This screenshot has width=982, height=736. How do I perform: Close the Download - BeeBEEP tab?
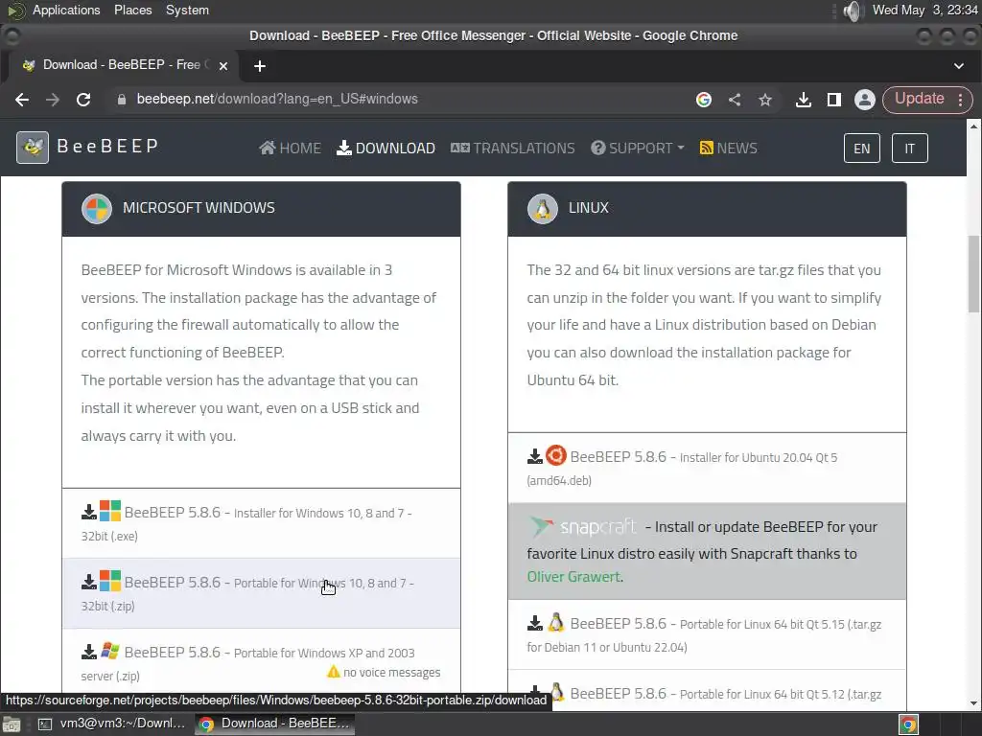tap(222, 66)
